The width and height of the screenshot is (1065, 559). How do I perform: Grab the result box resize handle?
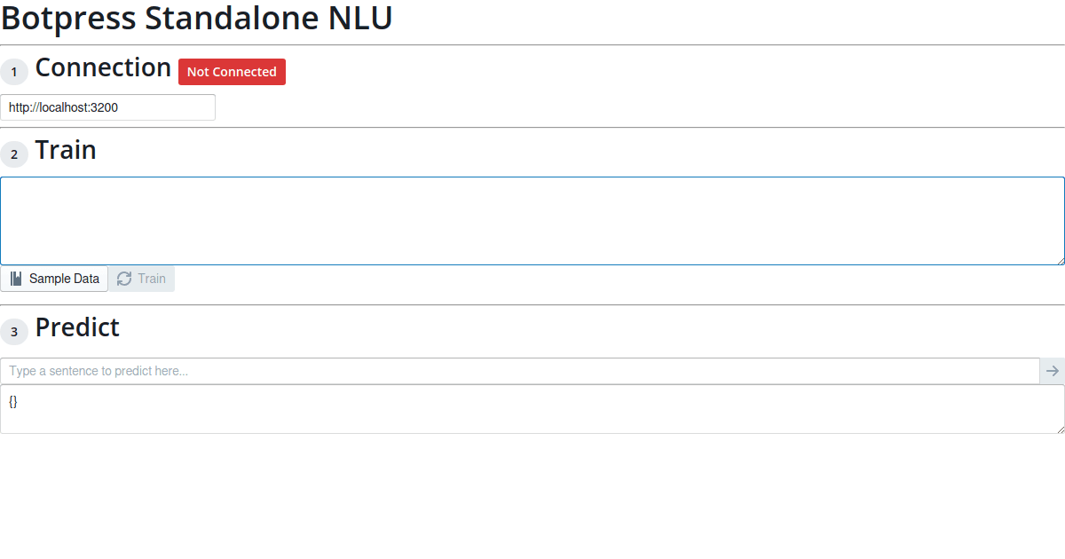point(1060,429)
